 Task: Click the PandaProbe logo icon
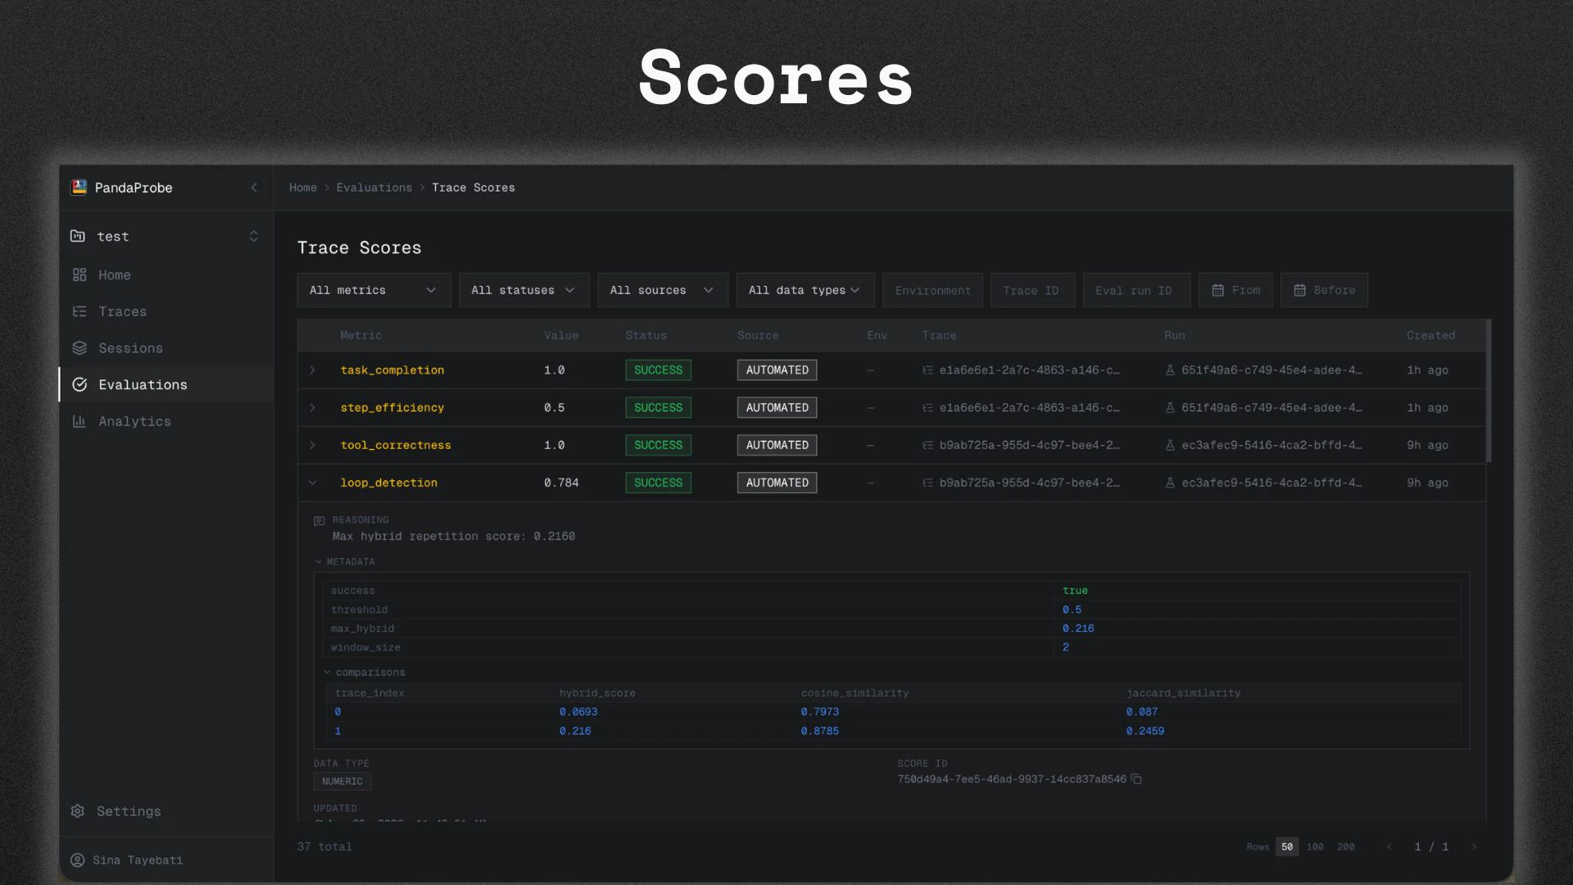tap(79, 188)
